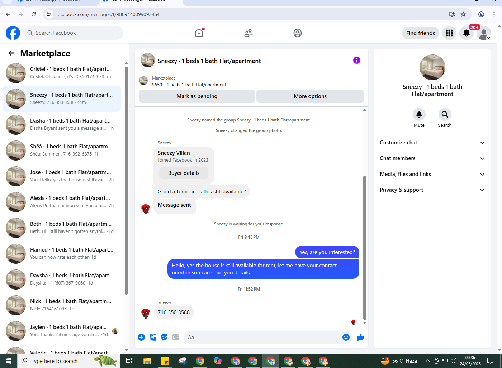Open the Facebook menu grid icon
502x368 pixels.
tap(449, 33)
